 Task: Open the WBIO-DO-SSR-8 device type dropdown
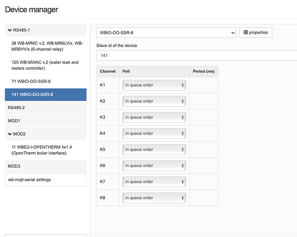pyautogui.click(x=166, y=33)
